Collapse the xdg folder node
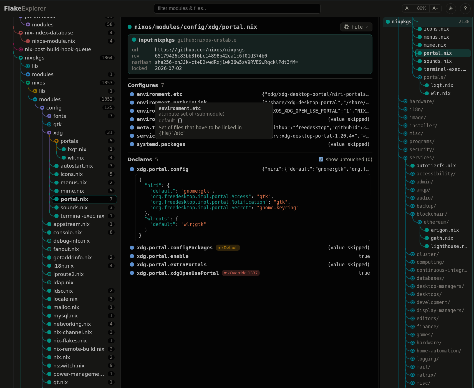The height and width of the screenshot is (388, 474). tap(49, 133)
